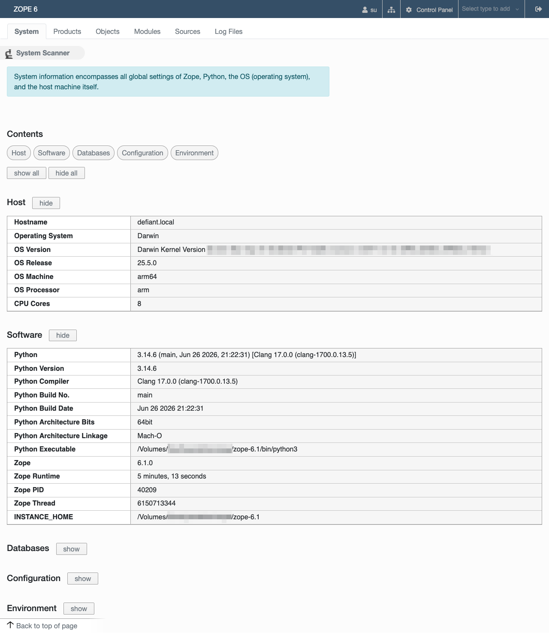Click the OS Version row label

pos(32,250)
